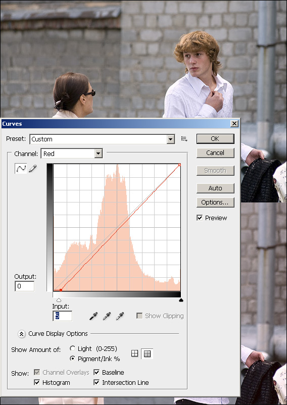Screen dimensions: 287x405
Task: Select the top-right curve endpoint
Action: point(179,165)
